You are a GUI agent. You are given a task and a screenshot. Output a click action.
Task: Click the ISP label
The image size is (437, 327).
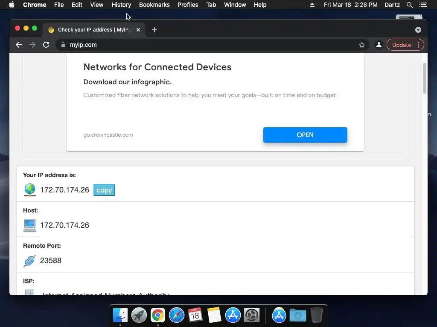[x=29, y=281]
